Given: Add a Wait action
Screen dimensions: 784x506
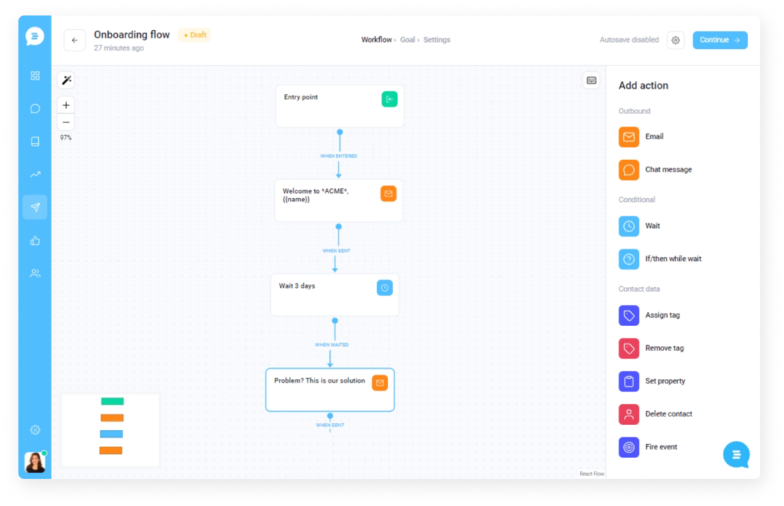Looking at the screenshot, I should 639,226.
